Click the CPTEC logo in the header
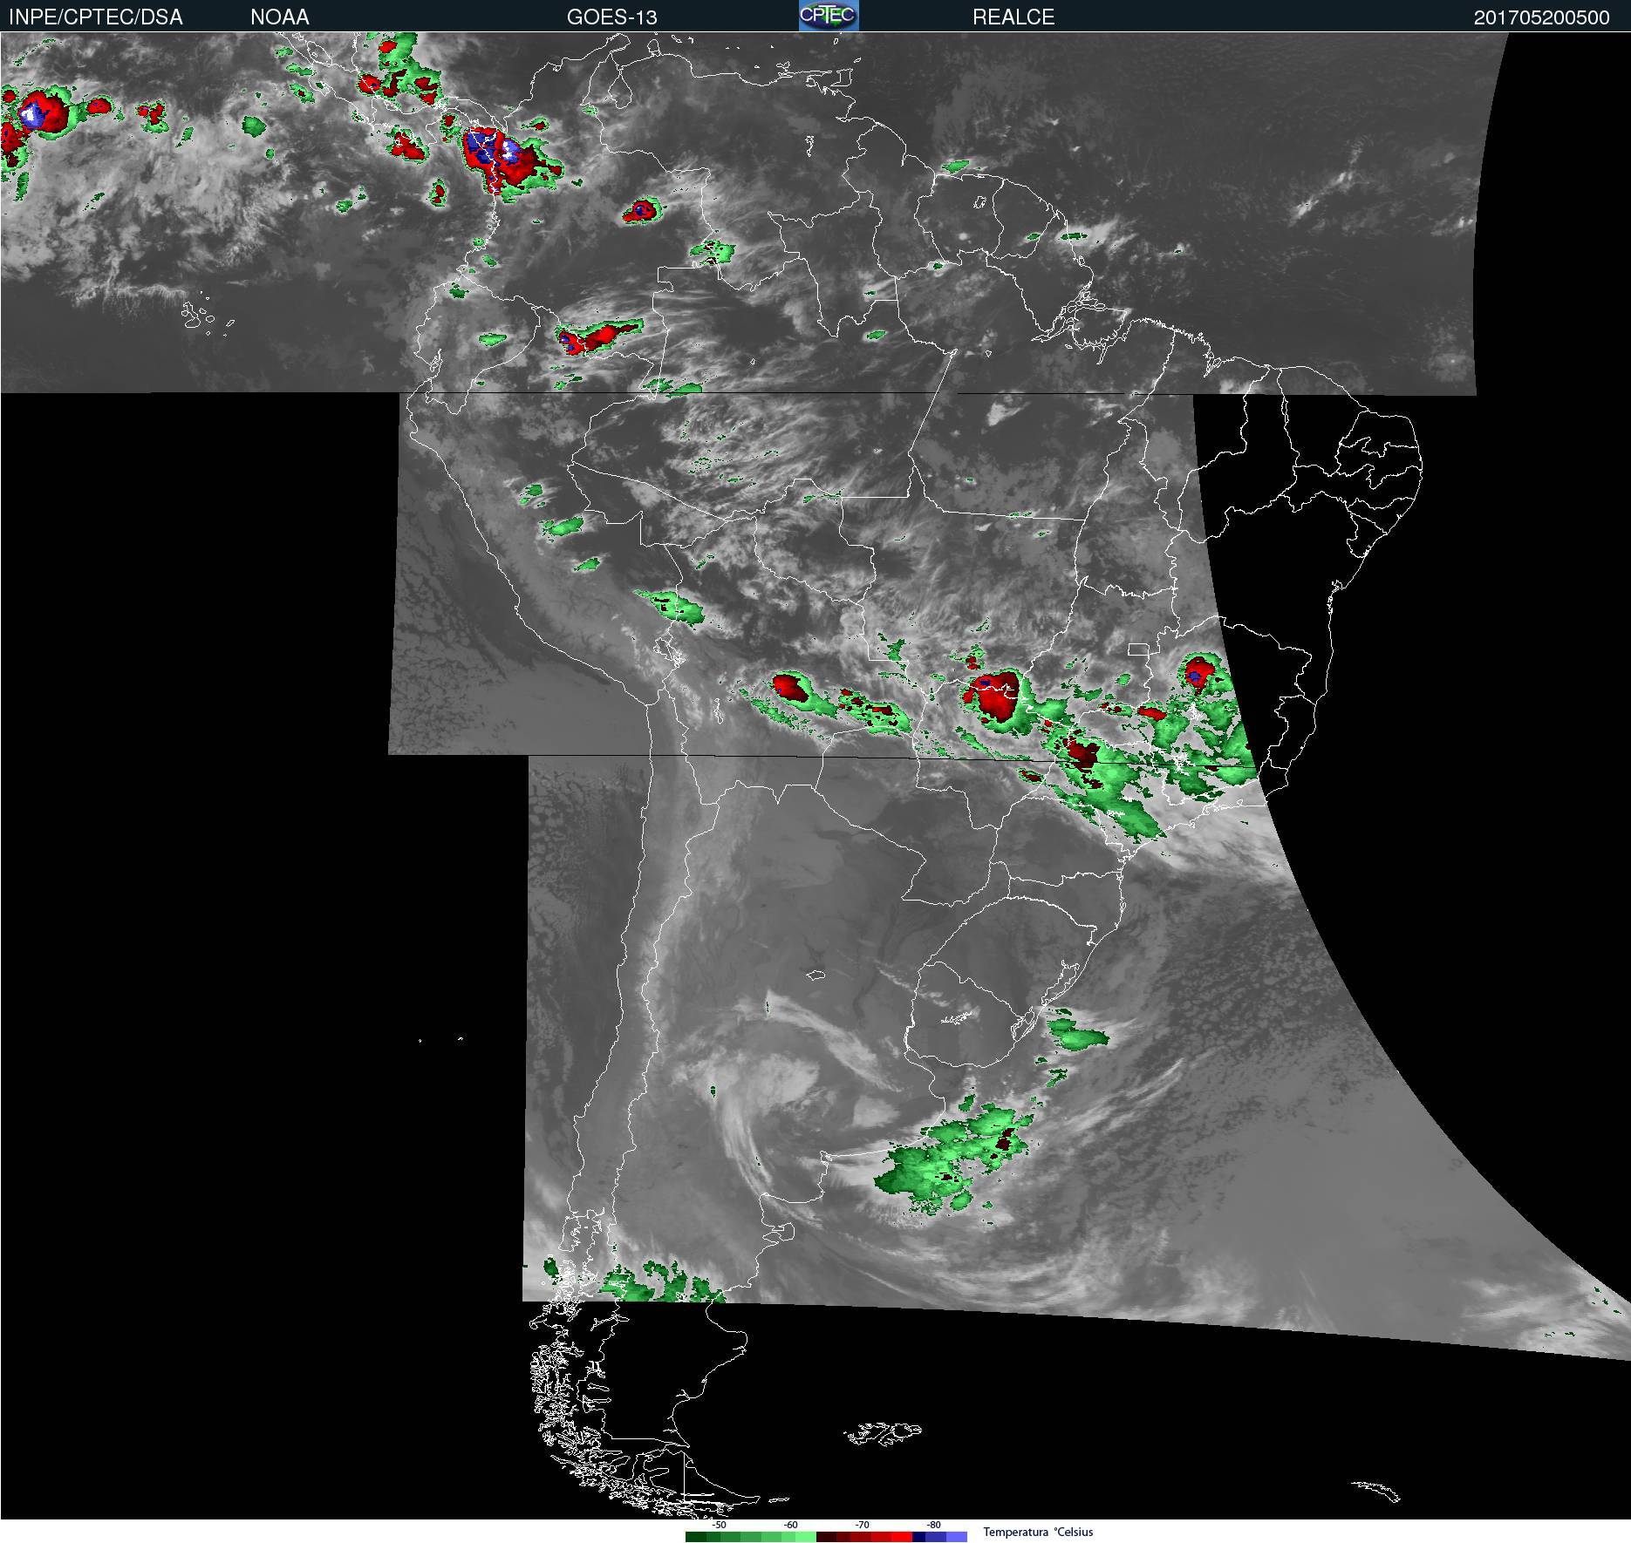This screenshot has height=1543, width=1631. (x=829, y=16)
